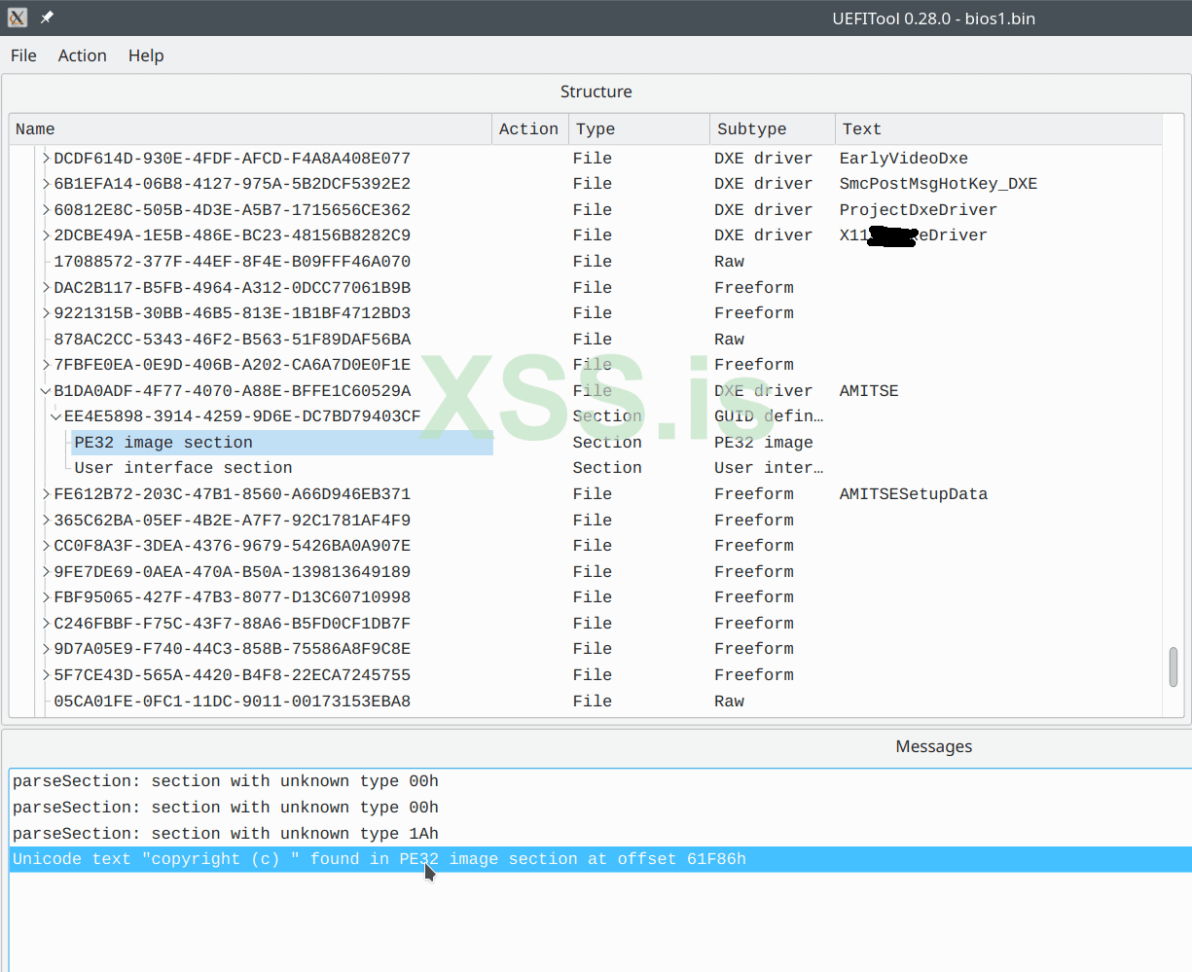The width and height of the screenshot is (1192, 972).
Task: Click the SmcPostMsgHotKey_DXE text cell
Action: click(x=938, y=184)
